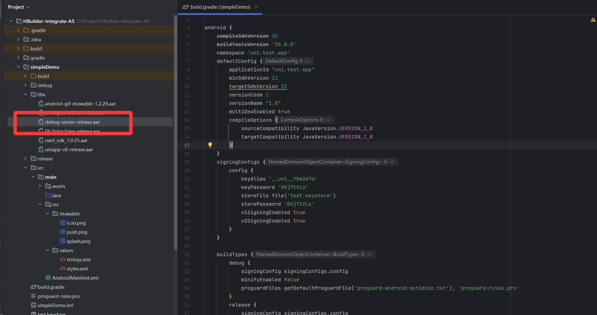597x315 pixels.
Task: Select uniapp-v8-release.aar file icon
Action: coord(41,149)
